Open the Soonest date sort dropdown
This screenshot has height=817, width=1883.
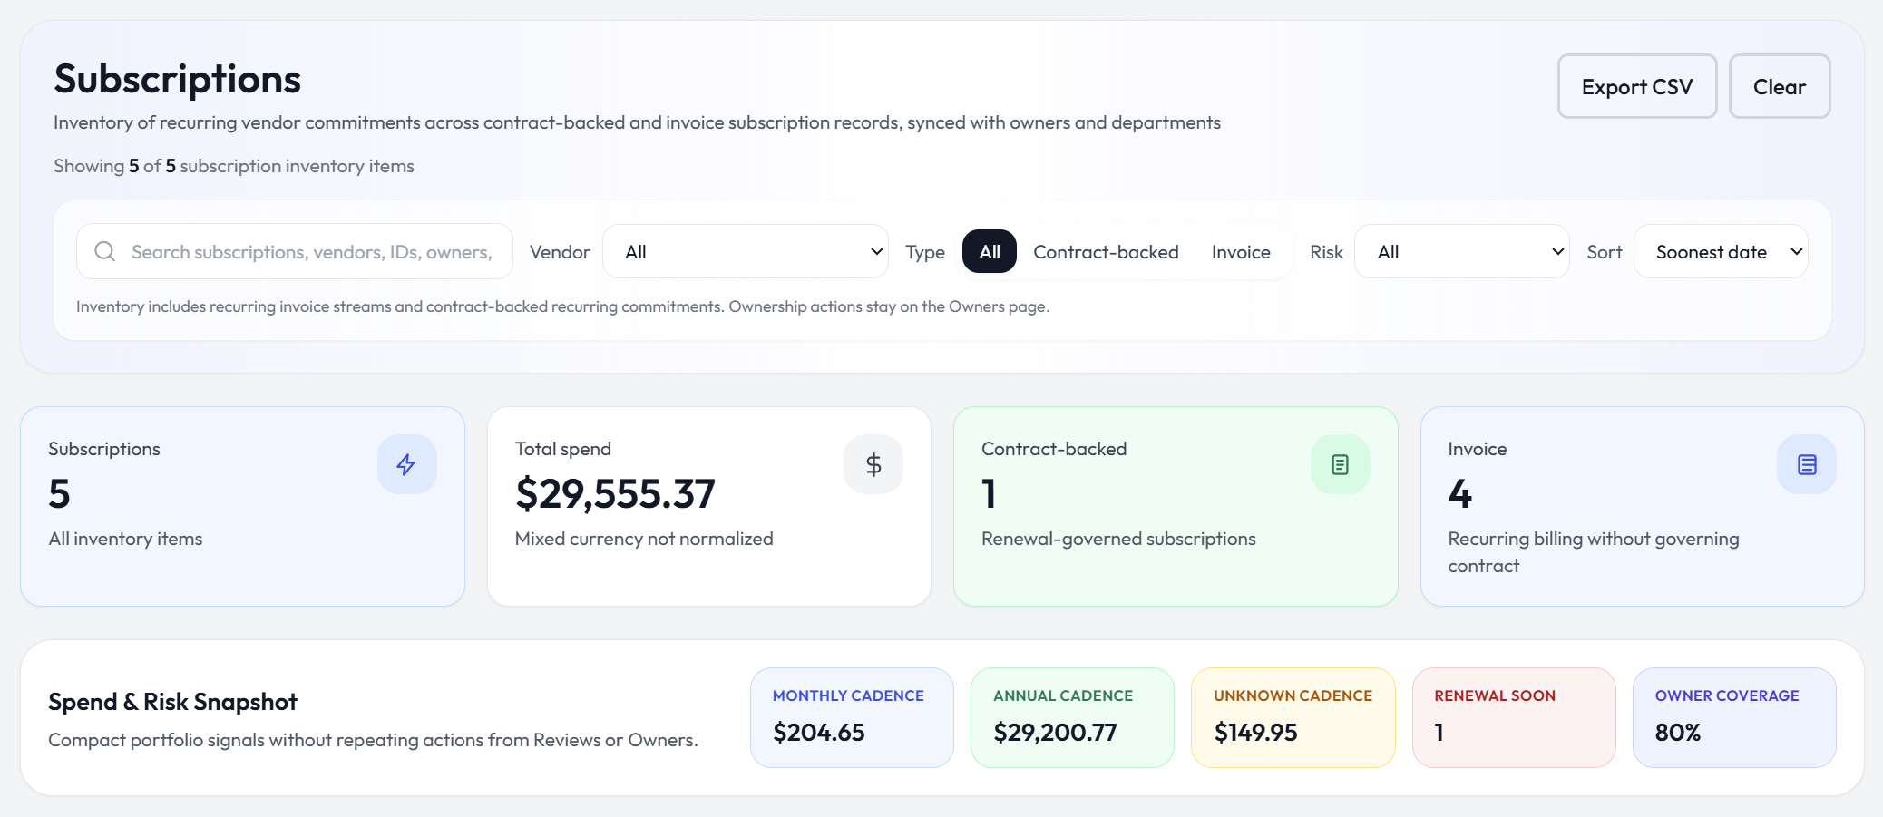1720,251
